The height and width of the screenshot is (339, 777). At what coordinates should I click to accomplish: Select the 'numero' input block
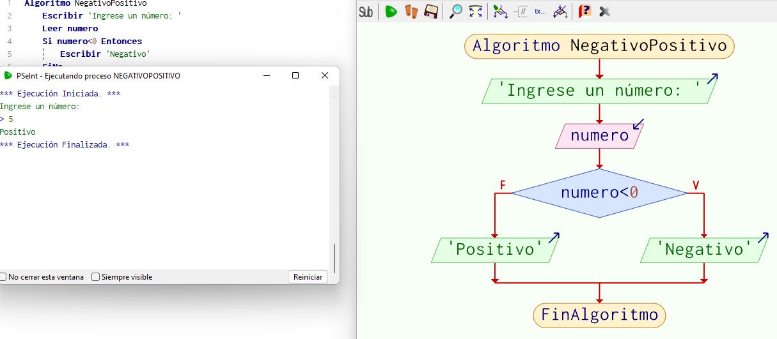click(x=600, y=135)
